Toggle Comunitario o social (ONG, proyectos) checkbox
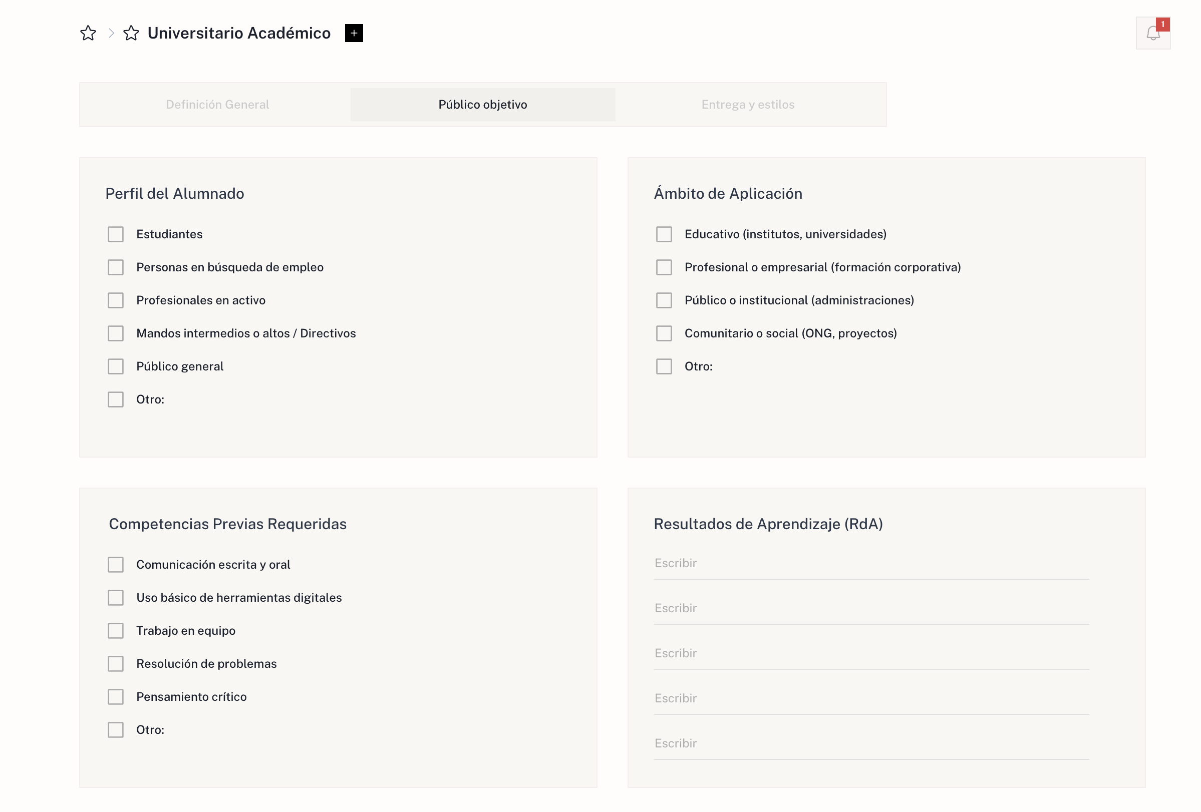This screenshot has width=1201, height=812. (664, 333)
